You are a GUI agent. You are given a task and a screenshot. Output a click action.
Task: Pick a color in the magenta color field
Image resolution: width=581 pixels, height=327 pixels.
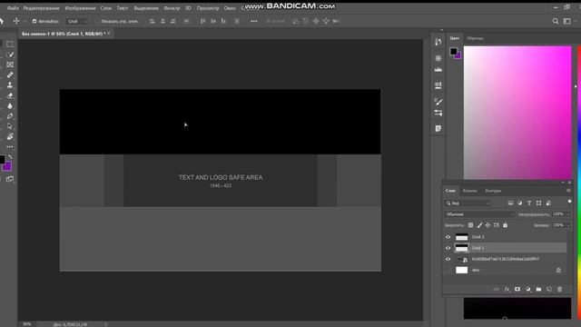tap(517, 113)
